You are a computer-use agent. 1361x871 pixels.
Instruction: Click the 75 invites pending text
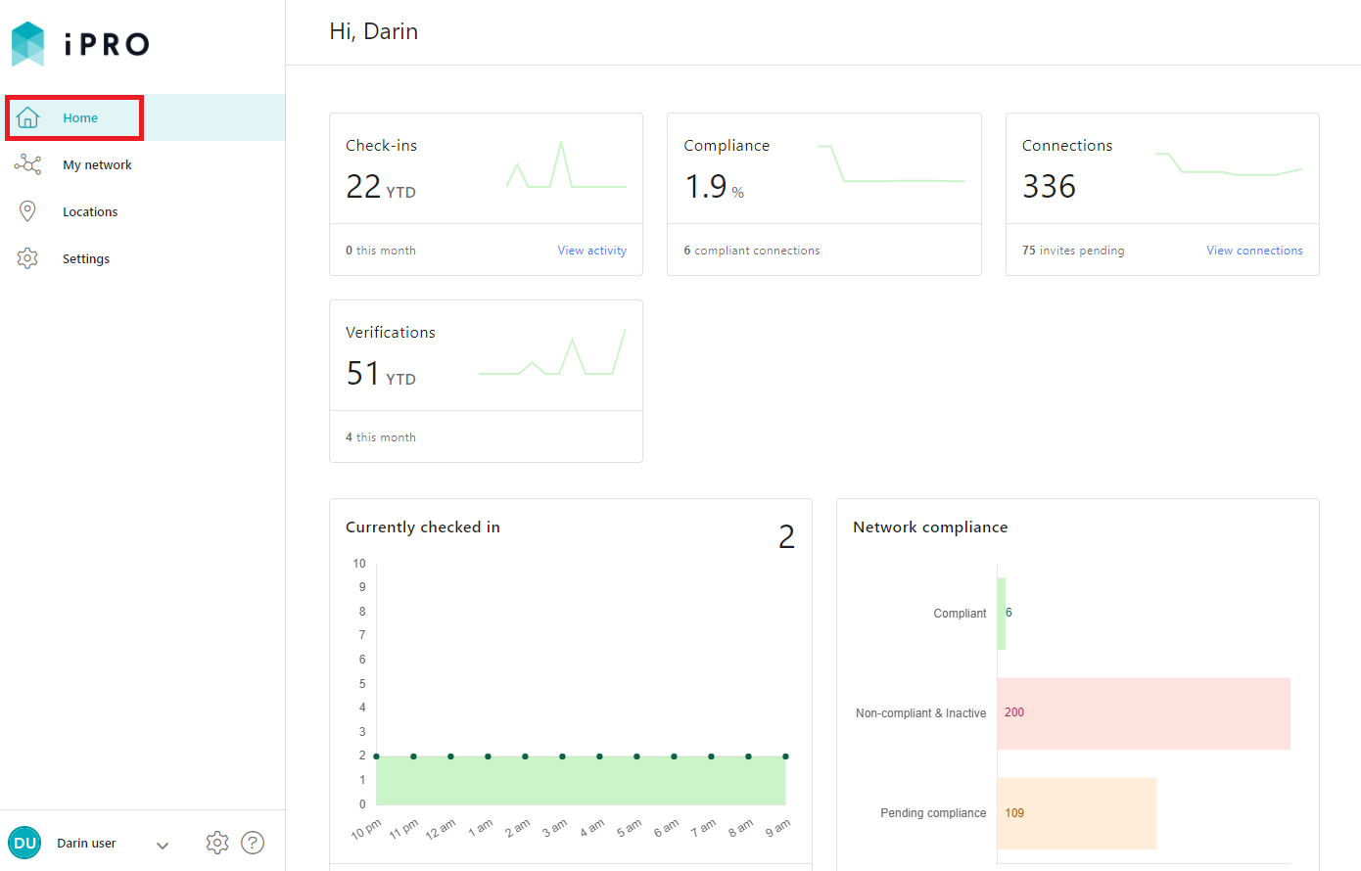point(1073,251)
